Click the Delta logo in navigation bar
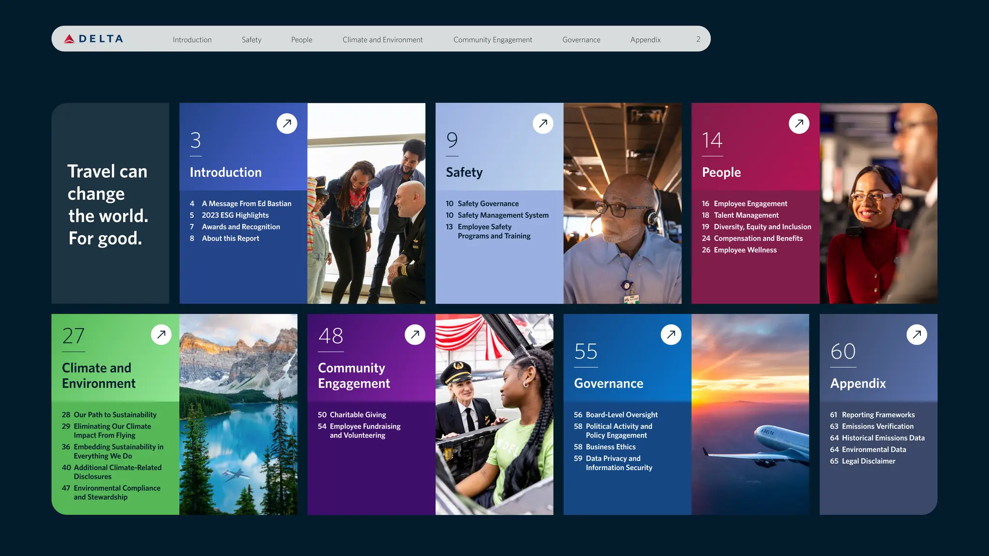The width and height of the screenshot is (989, 556). pyautogui.click(x=94, y=39)
